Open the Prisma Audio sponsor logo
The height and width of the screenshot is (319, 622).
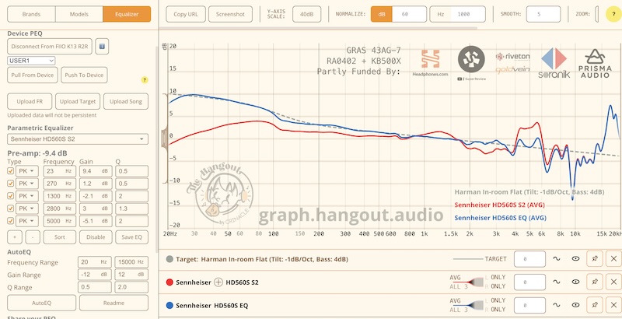594,63
